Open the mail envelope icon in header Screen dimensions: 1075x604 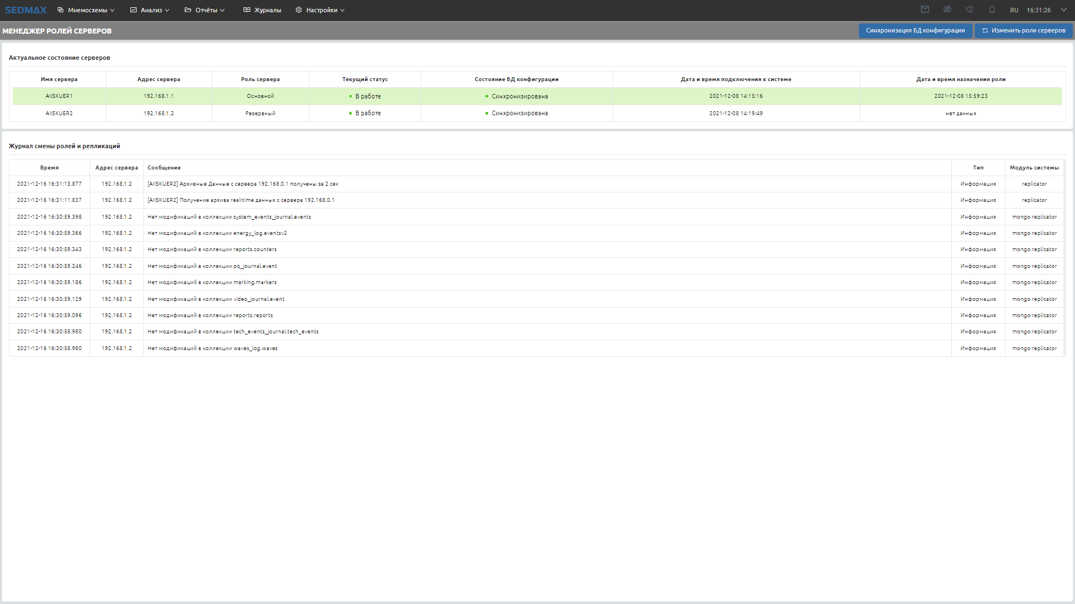coord(925,10)
